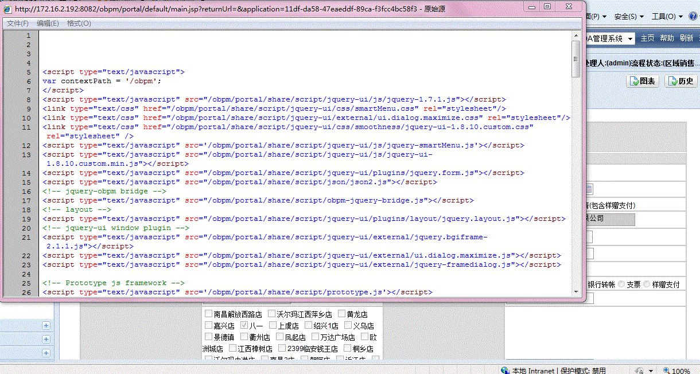Click the document icon on 历史 button
This screenshot has width=700, height=374.
[673, 81]
